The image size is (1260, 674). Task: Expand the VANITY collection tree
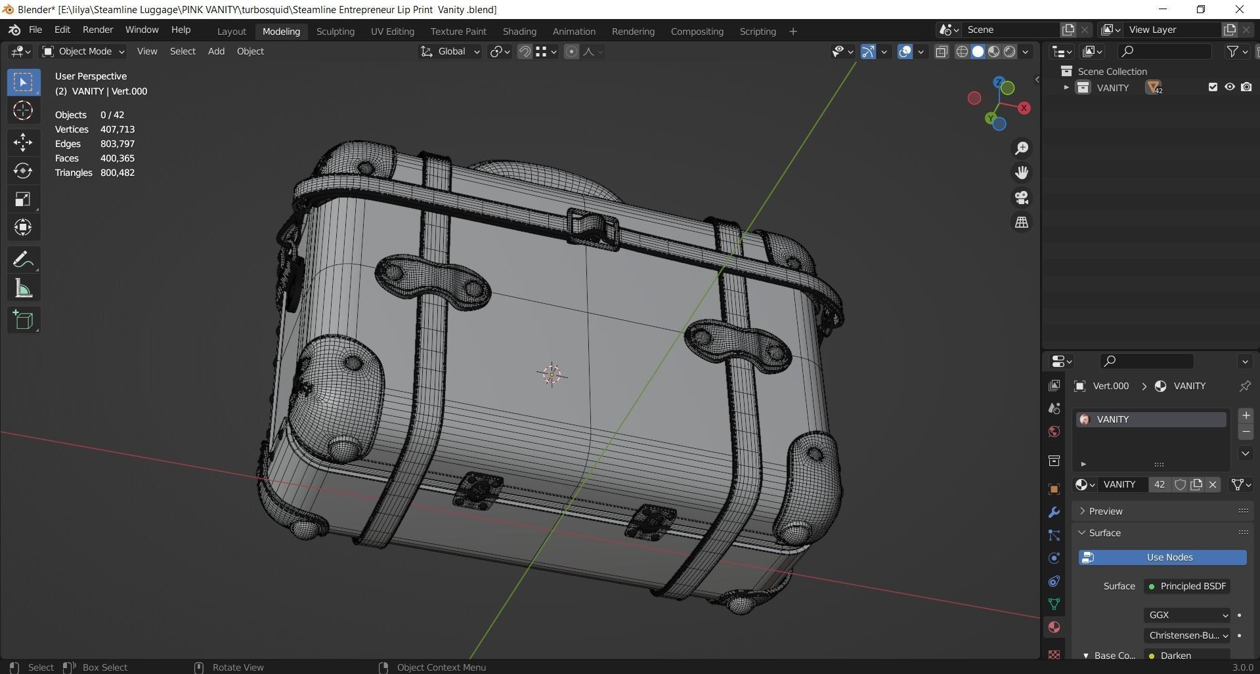[1066, 87]
